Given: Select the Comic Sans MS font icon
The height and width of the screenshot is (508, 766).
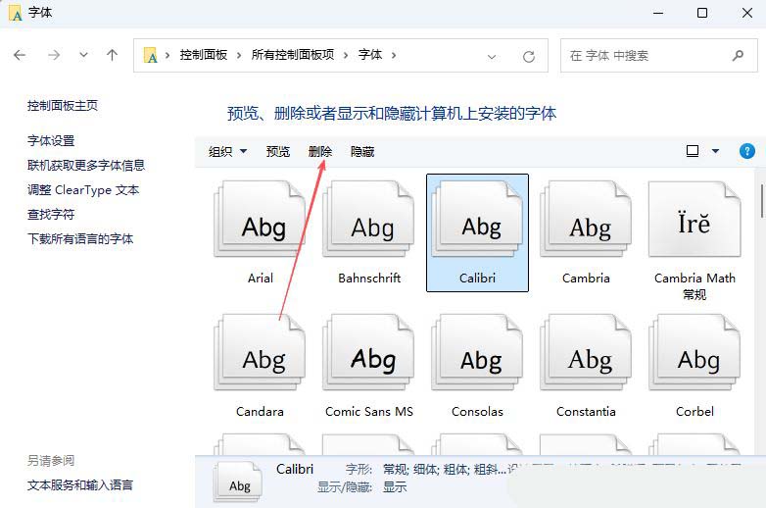Looking at the screenshot, I should click(x=368, y=352).
